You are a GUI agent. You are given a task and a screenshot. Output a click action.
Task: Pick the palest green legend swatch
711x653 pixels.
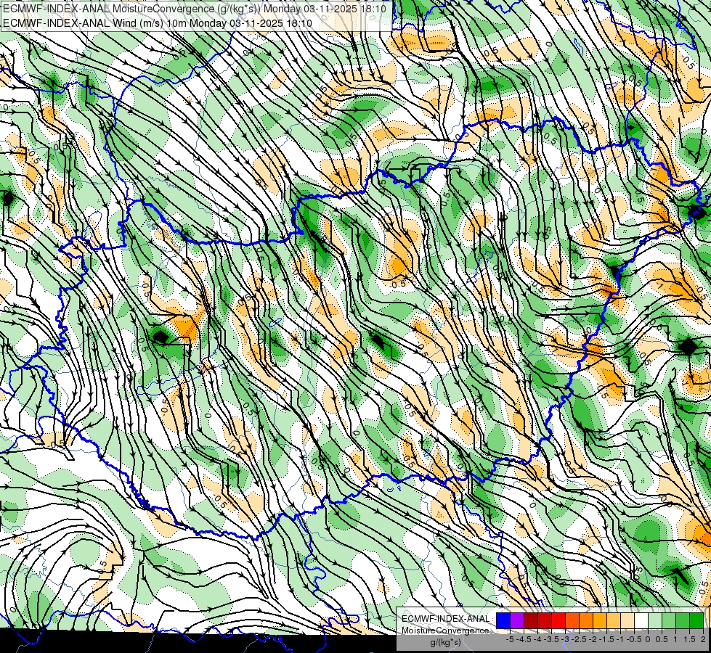point(655,620)
